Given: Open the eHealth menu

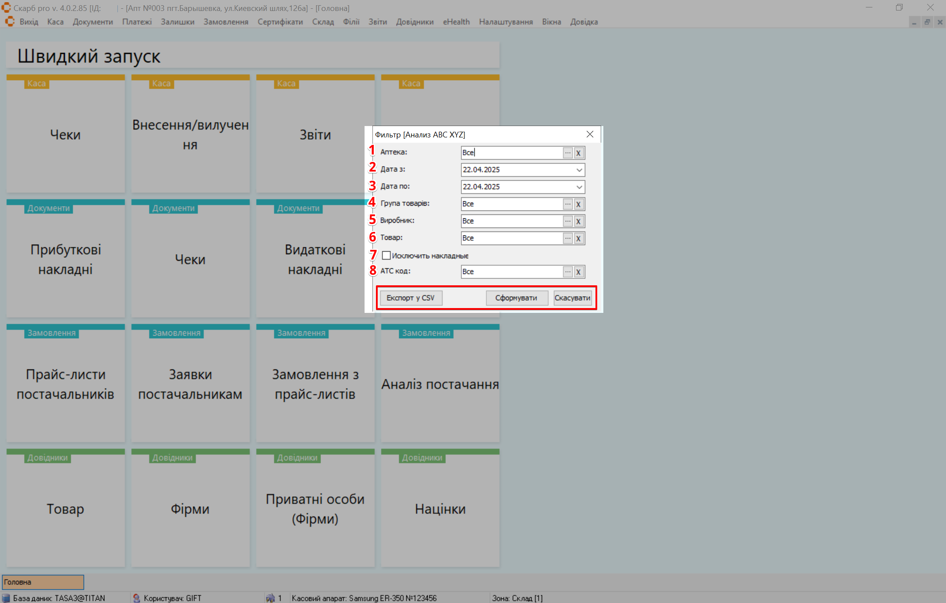Looking at the screenshot, I should [456, 22].
